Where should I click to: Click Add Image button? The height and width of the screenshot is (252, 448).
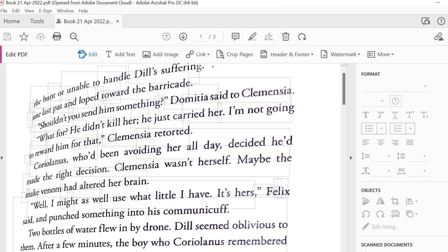click(x=160, y=54)
